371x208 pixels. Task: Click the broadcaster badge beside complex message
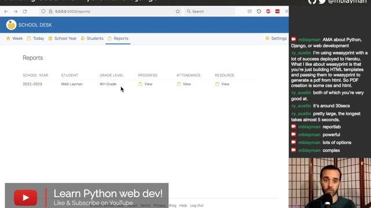tap(294, 150)
